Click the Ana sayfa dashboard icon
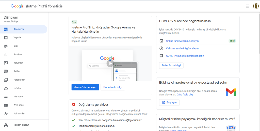 click(6, 29)
